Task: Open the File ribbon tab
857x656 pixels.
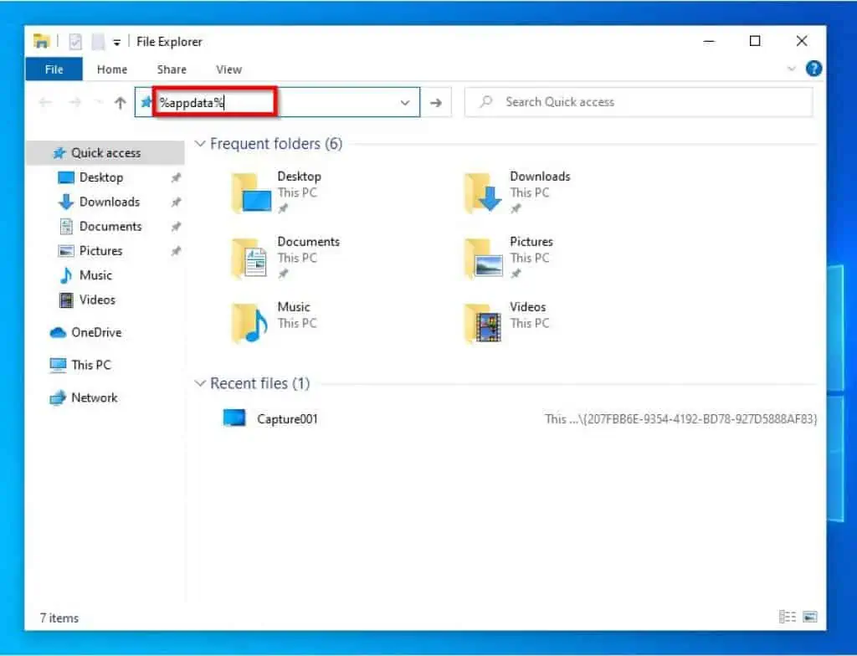Action: point(54,69)
